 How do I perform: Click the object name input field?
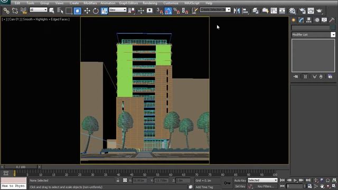311,27
